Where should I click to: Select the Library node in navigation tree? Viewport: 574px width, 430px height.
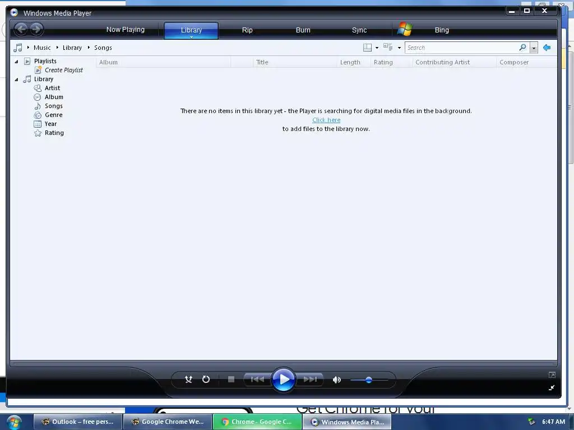pyautogui.click(x=44, y=79)
